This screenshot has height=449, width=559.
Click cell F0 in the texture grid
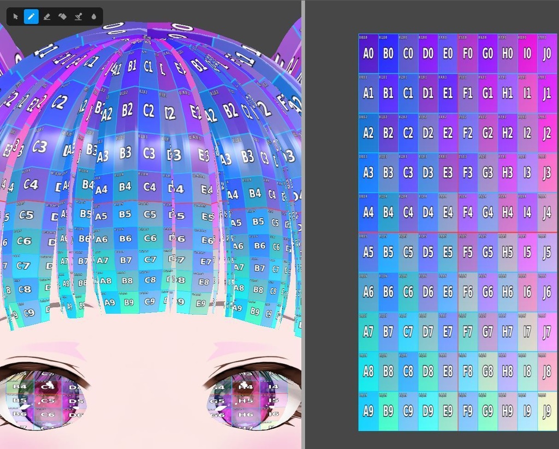[x=468, y=54]
